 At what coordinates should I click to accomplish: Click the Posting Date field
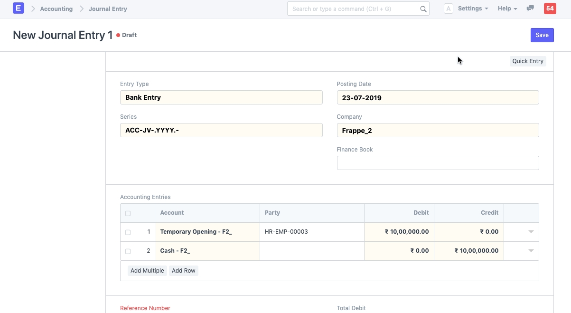438,98
